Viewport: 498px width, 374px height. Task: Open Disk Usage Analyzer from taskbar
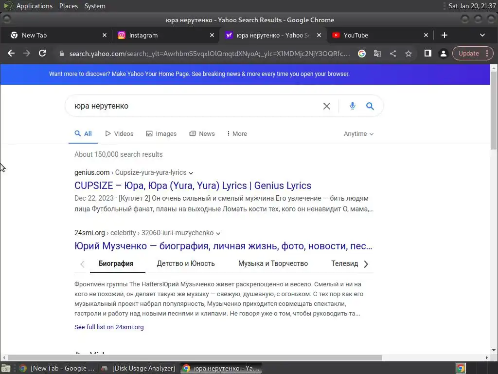139,368
